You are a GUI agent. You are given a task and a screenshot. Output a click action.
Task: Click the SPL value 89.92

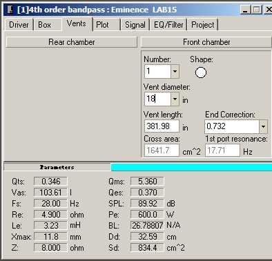pos(147,204)
